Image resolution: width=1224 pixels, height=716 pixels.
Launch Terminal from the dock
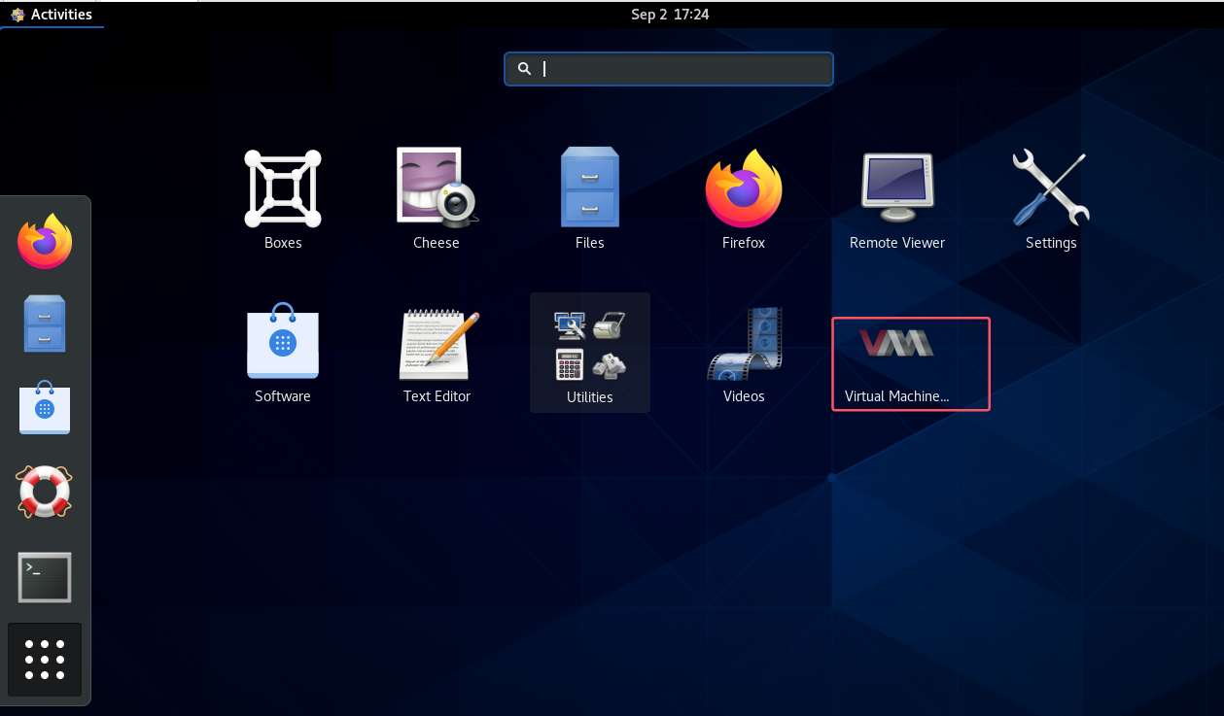pos(45,577)
